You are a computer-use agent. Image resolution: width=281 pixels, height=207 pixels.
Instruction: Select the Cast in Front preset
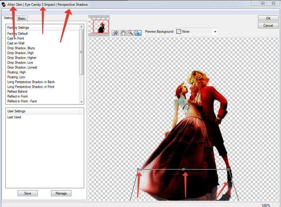point(16,39)
